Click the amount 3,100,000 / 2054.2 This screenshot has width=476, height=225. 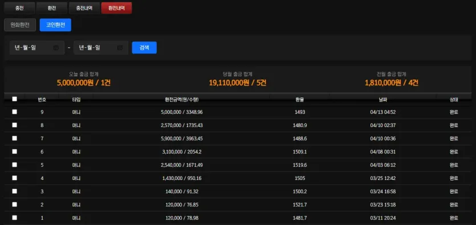(181, 152)
